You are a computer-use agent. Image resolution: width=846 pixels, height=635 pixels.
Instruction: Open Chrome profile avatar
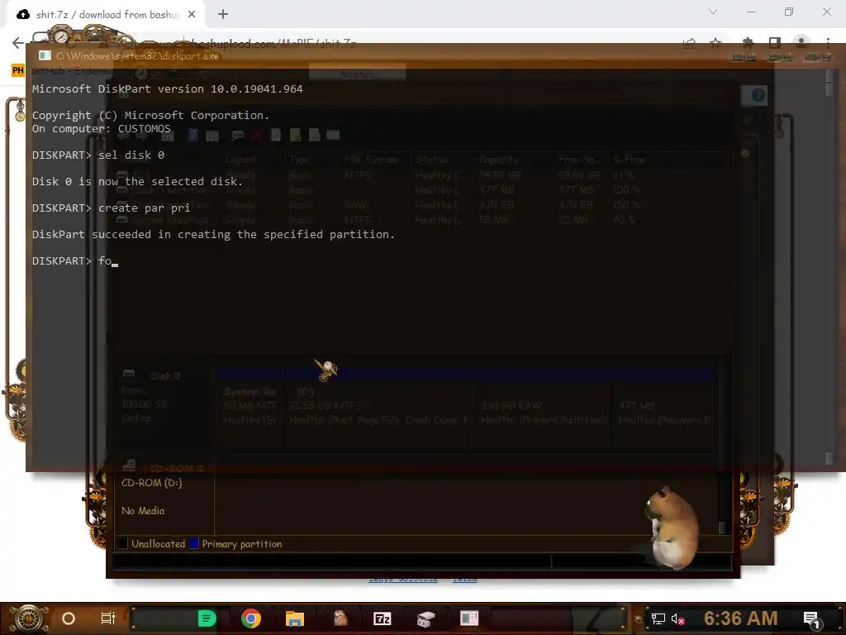tap(801, 43)
